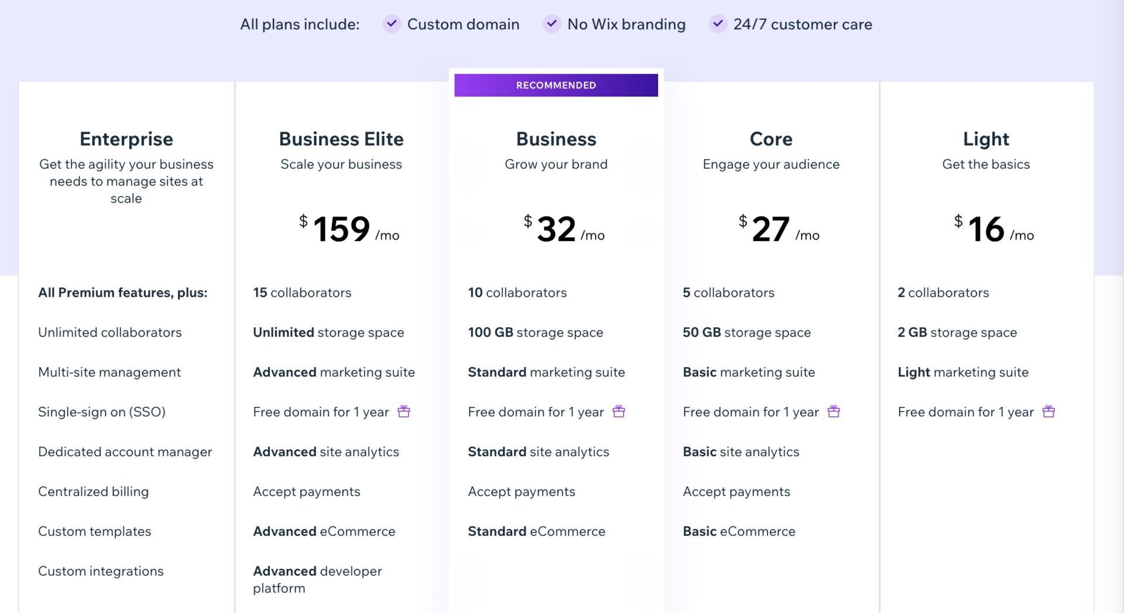Select the Enterprise plan heading
Image resolution: width=1124 pixels, height=613 pixels.
click(x=126, y=139)
